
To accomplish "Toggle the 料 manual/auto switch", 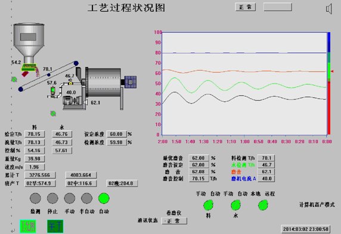I will (208, 205).
